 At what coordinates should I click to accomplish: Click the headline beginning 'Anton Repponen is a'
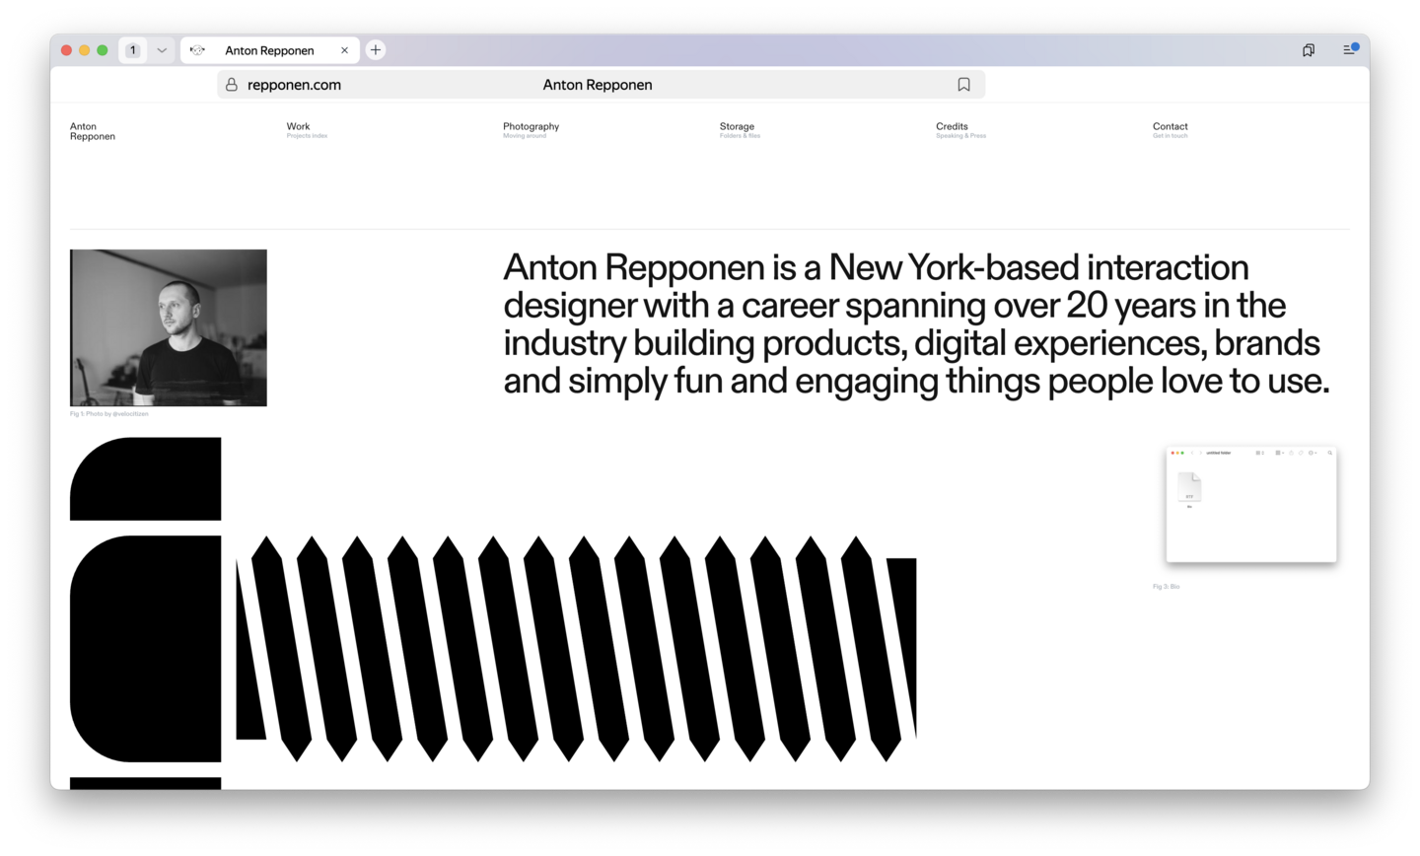pyautogui.click(x=917, y=324)
